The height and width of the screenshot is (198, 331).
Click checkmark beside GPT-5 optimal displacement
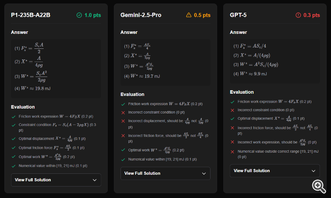click(233, 118)
